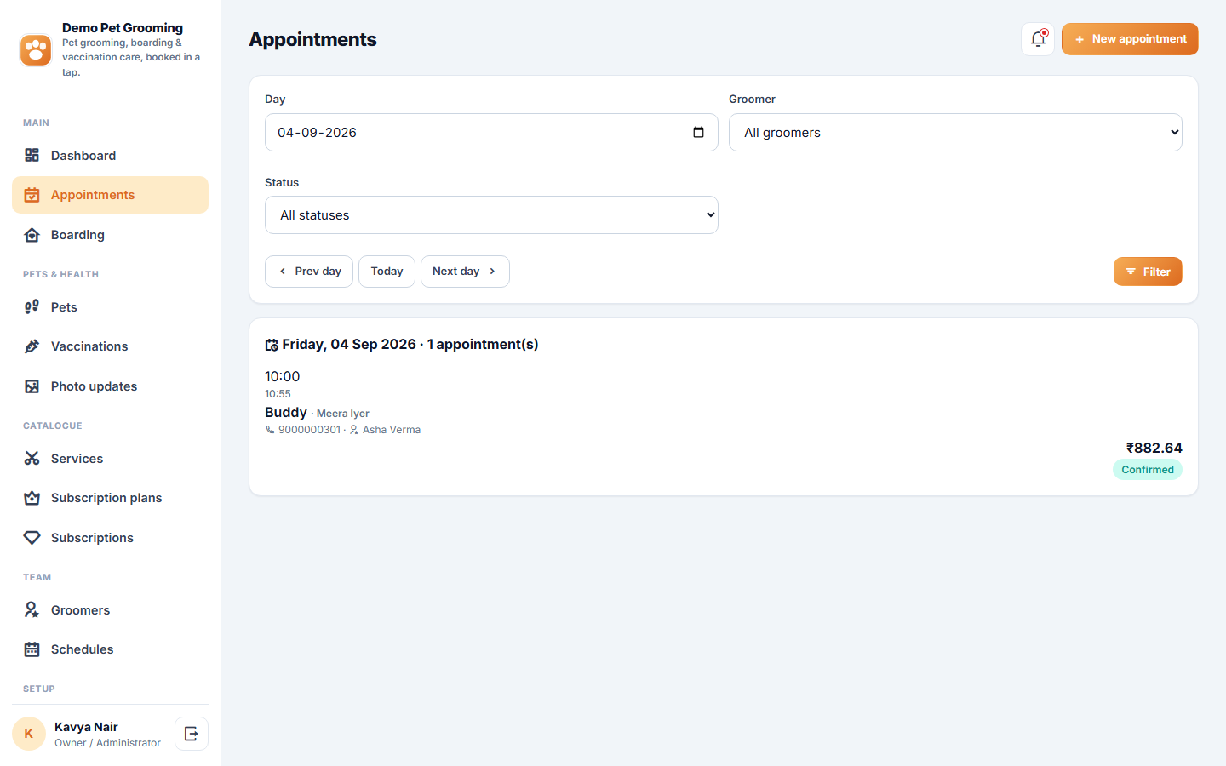
Task: Open the notifications bell
Action: 1038,39
